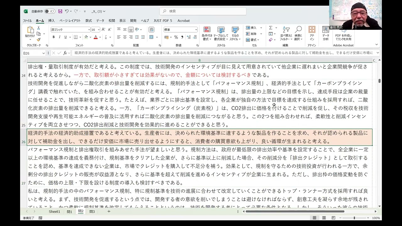Click Format cells (書式) button
The height and width of the screenshot is (226, 402).
[x=253, y=40]
